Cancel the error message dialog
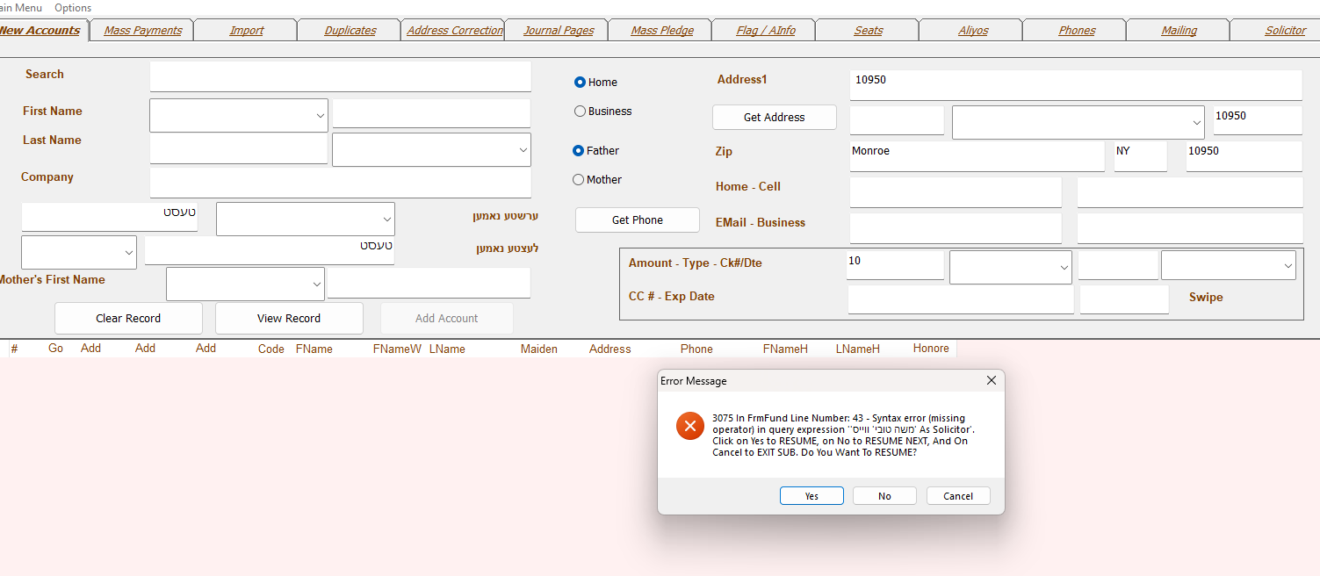The height and width of the screenshot is (576, 1320). (957, 496)
